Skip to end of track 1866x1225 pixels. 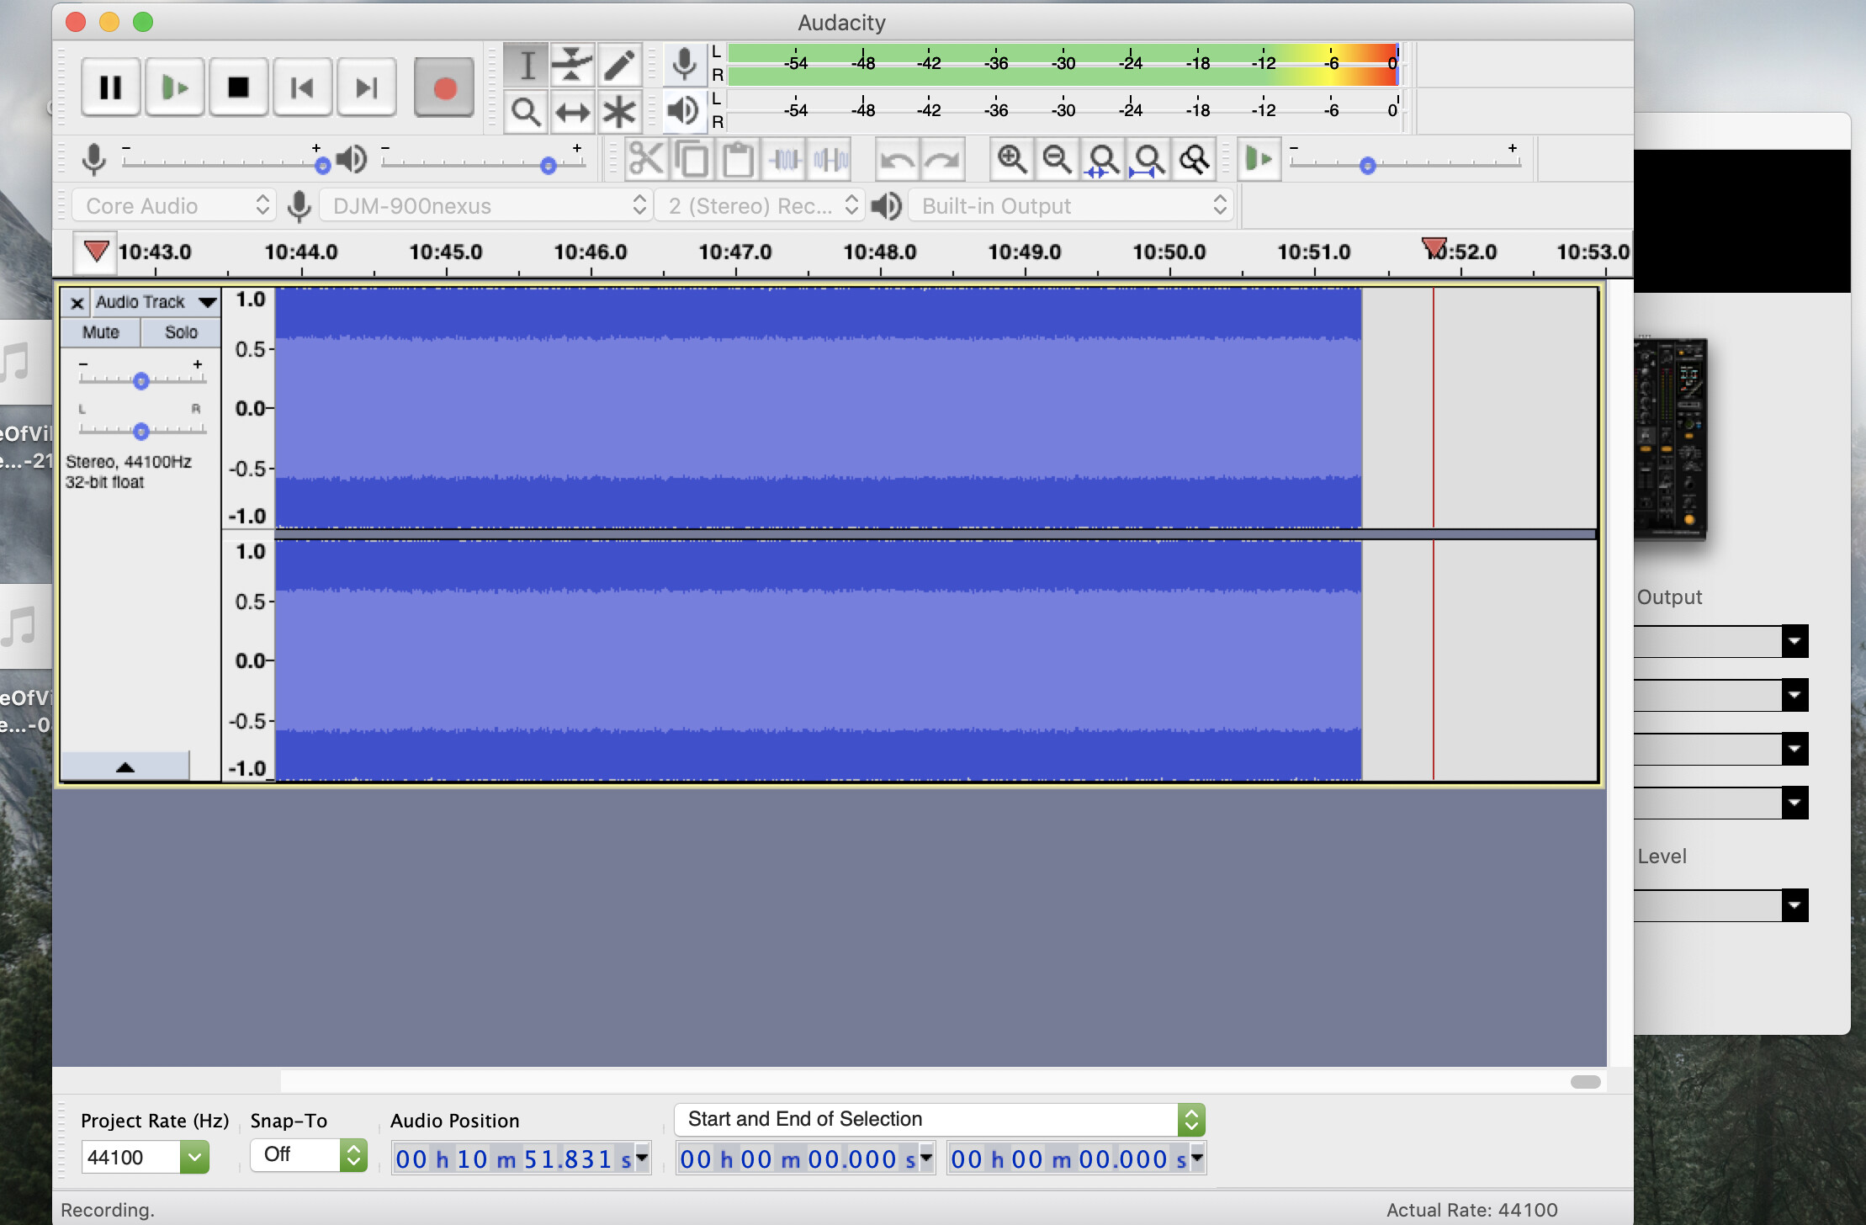(x=366, y=87)
